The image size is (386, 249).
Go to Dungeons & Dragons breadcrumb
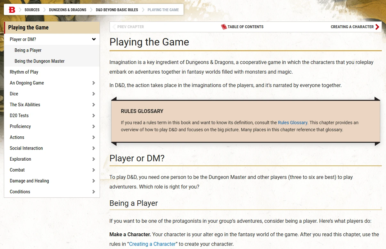(68, 10)
